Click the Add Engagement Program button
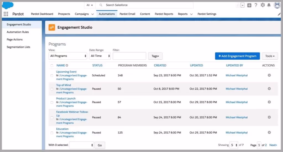 pos(237,56)
